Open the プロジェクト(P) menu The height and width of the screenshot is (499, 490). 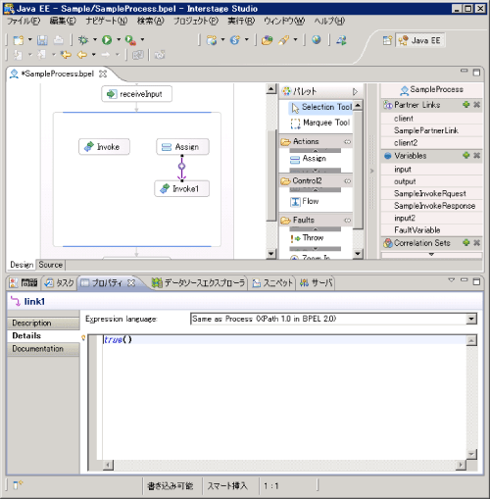[196, 22]
